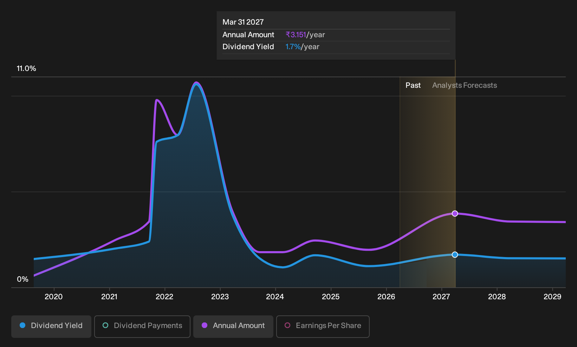Click the Mar 31 2027 tooltip date
The height and width of the screenshot is (347, 577).
(x=243, y=22)
